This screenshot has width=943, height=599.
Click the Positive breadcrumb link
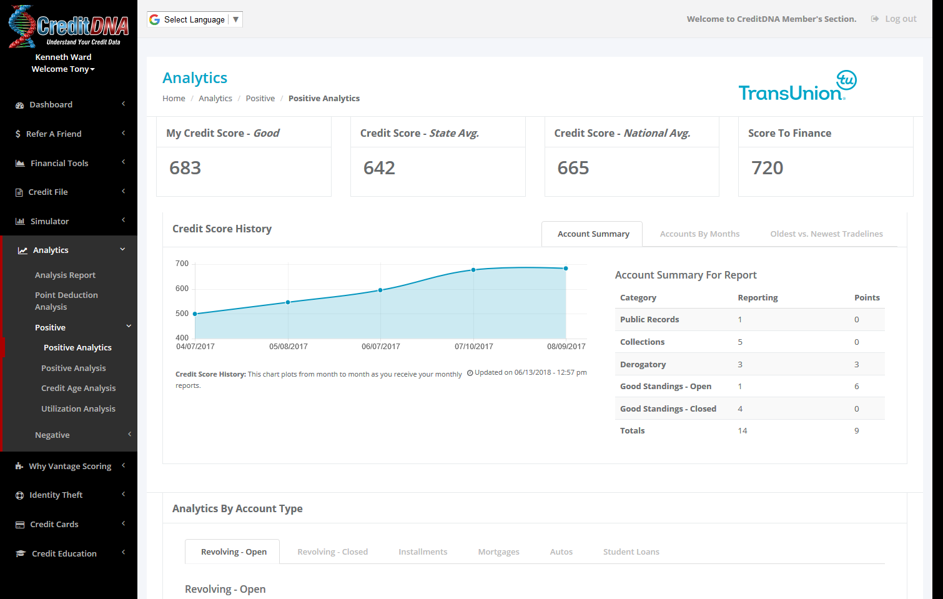click(x=260, y=99)
